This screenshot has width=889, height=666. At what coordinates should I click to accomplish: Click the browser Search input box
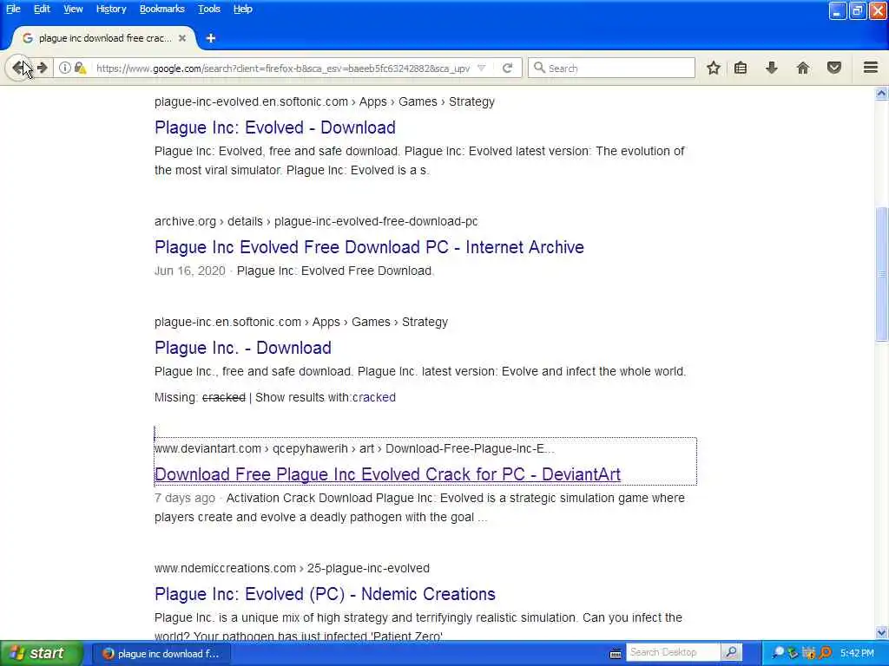pos(611,68)
